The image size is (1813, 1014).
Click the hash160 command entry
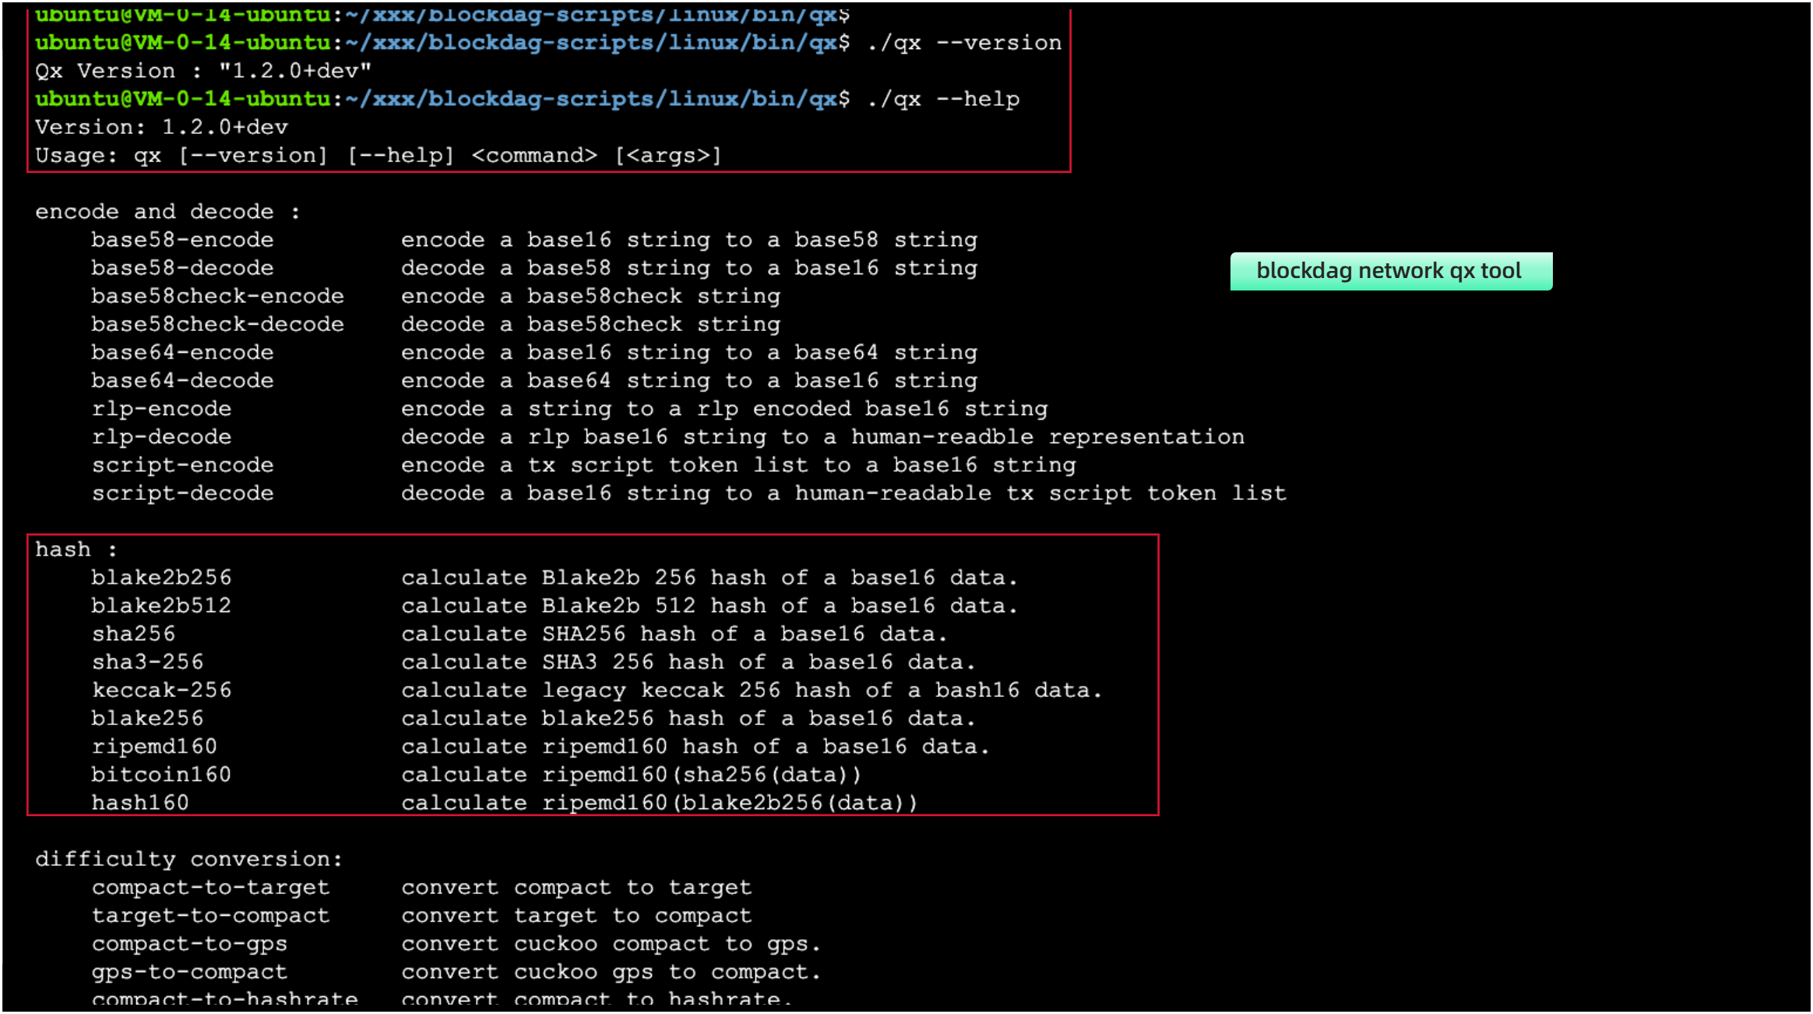coord(140,802)
